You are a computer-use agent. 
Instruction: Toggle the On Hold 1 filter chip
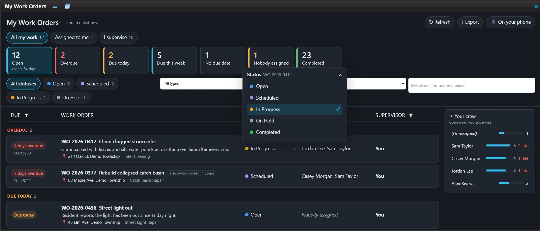(x=71, y=98)
